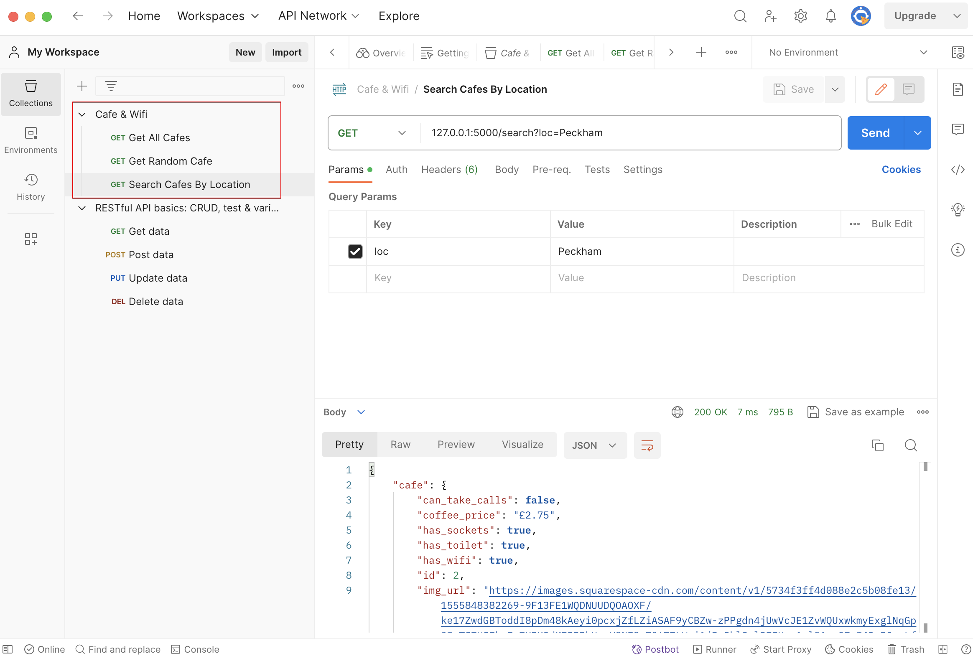Click the search magnifier in the header
This screenshot has width=973, height=656.
[x=740, y=16]
